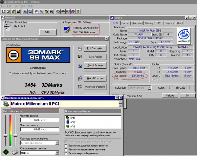Open the Edit menu
197x156 pixels.
pyautogui.click(x=9, y=6)
